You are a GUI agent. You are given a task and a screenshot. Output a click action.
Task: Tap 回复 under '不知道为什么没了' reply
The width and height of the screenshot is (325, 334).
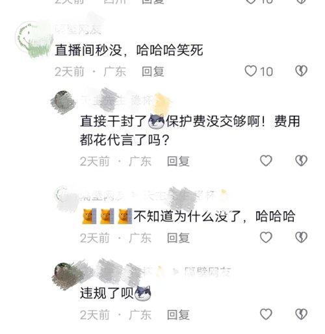coord(178,238)
